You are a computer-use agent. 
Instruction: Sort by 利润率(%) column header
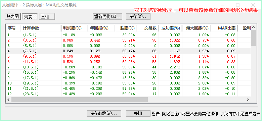[75, 28]
